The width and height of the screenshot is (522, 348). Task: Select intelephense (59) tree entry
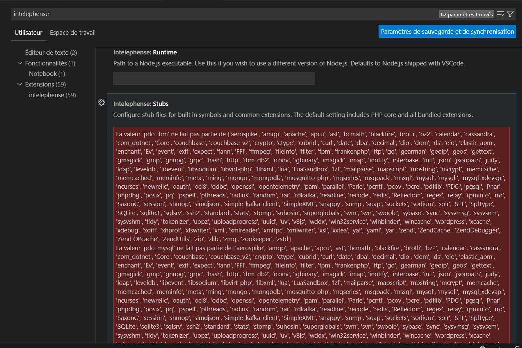tap(52, 95)
